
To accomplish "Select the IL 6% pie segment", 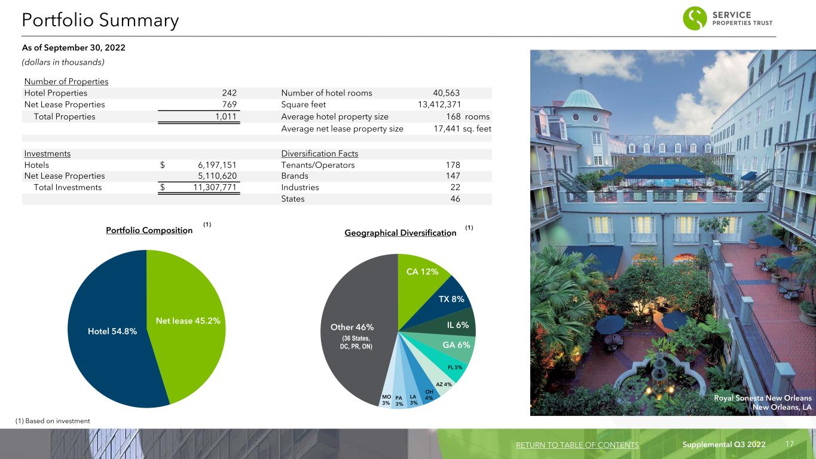I will (458, 325).
